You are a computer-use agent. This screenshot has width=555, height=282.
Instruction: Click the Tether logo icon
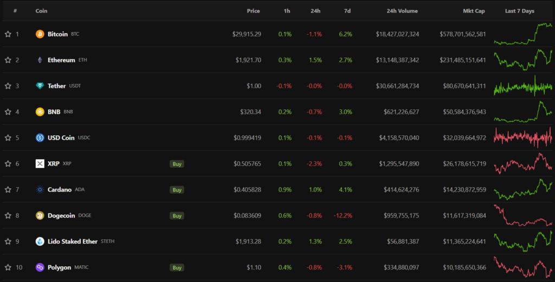tap(40, 86)
